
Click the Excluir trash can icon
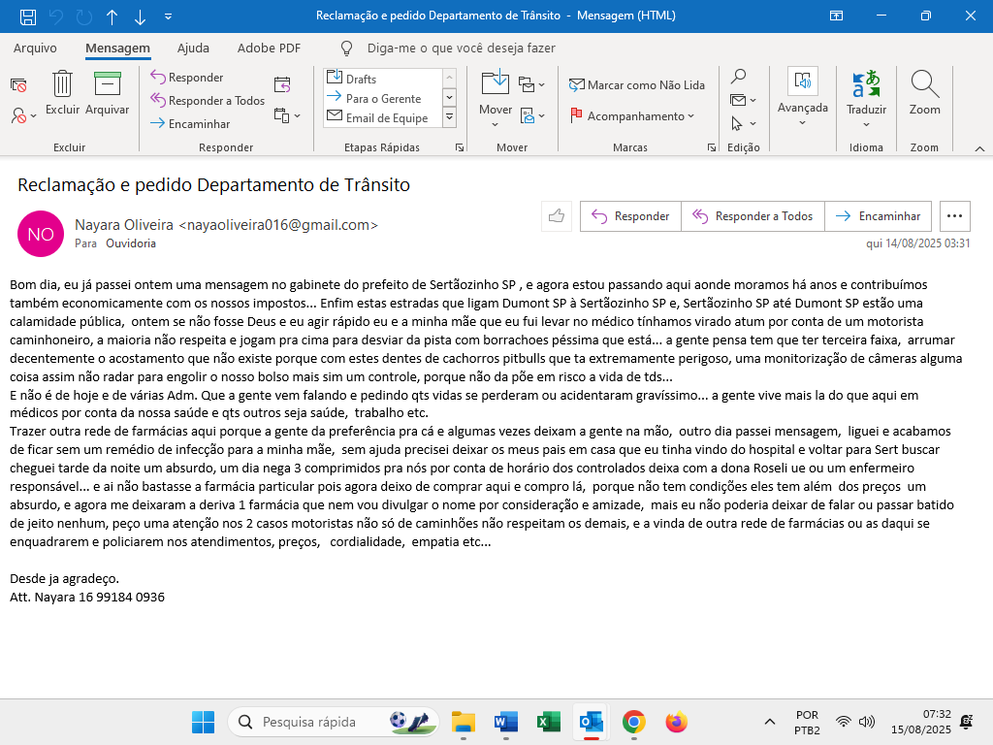click(x=62, y=85)
